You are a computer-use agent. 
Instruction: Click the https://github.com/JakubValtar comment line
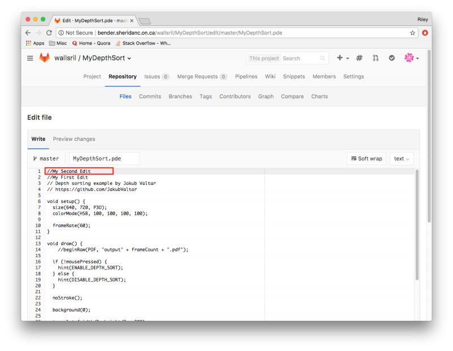(92, 189)
